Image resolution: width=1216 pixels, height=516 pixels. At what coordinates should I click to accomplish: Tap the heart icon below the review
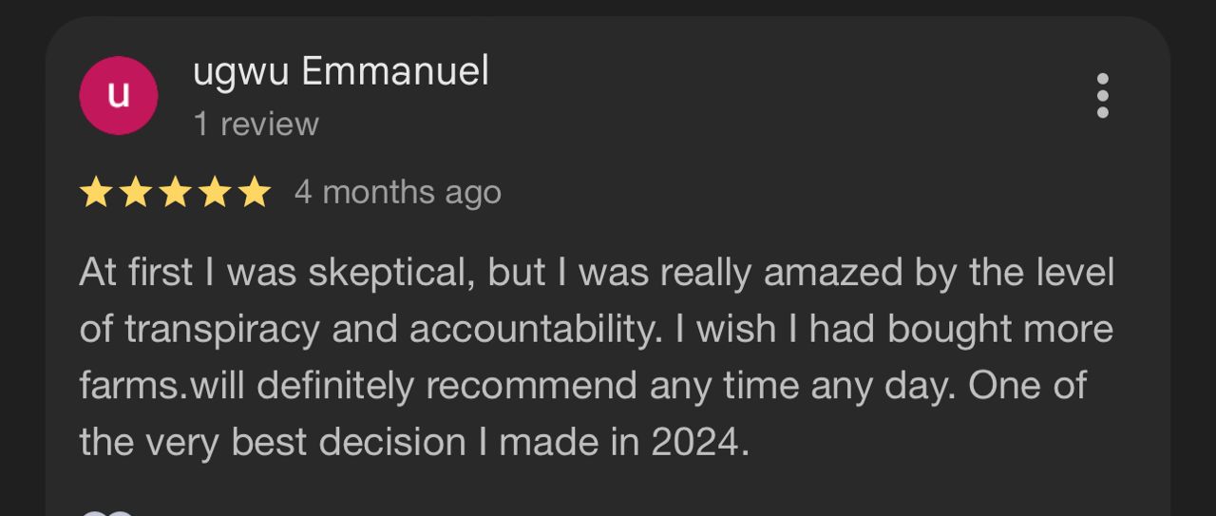(106, 512)
